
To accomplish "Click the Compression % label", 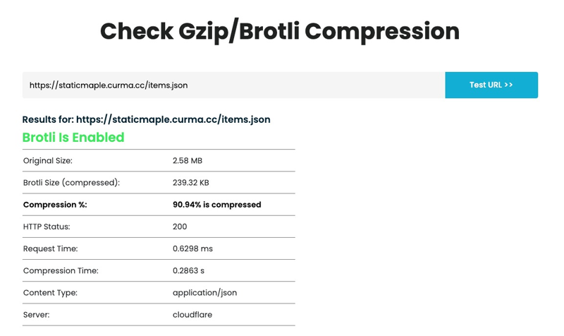I will click(x=55, y=205).
